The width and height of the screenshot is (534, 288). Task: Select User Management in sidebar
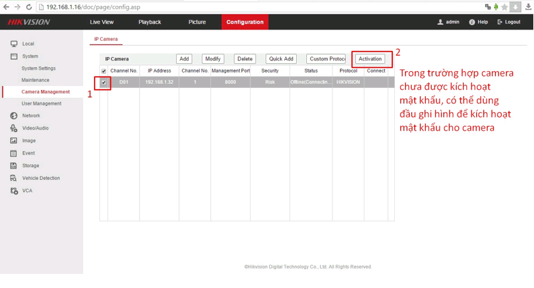[x=41, y=103]
